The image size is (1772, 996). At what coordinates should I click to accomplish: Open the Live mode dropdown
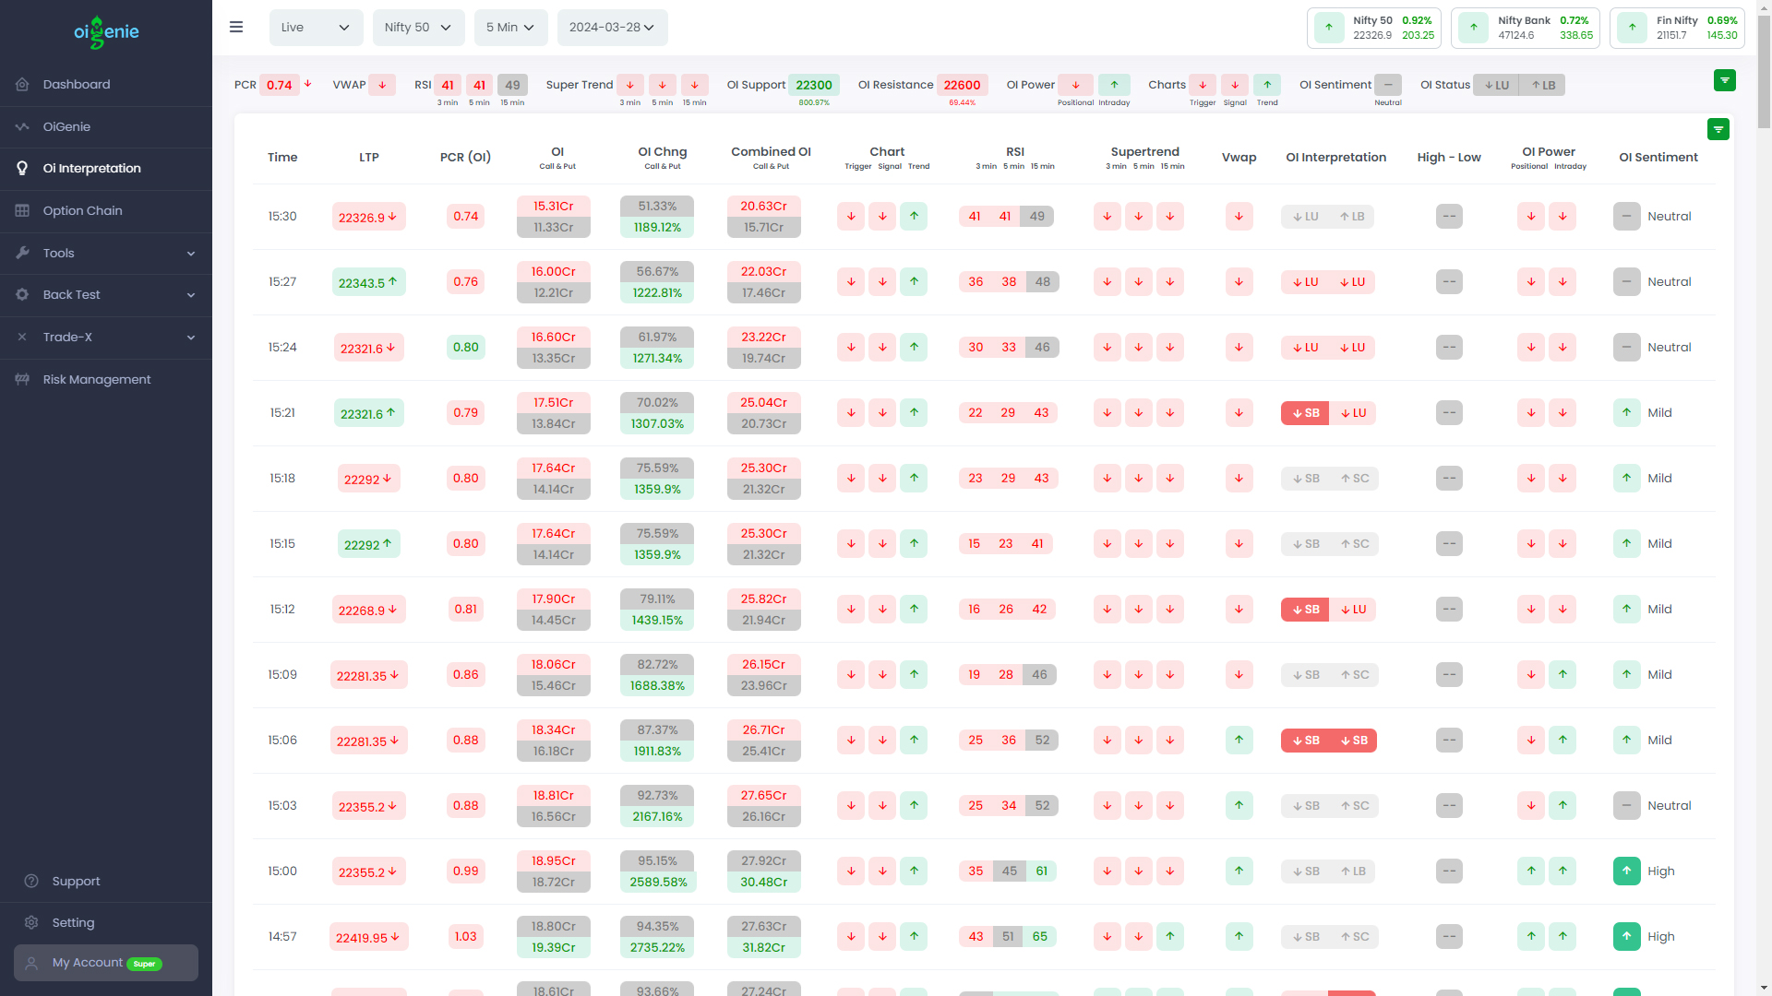(316, 28)
